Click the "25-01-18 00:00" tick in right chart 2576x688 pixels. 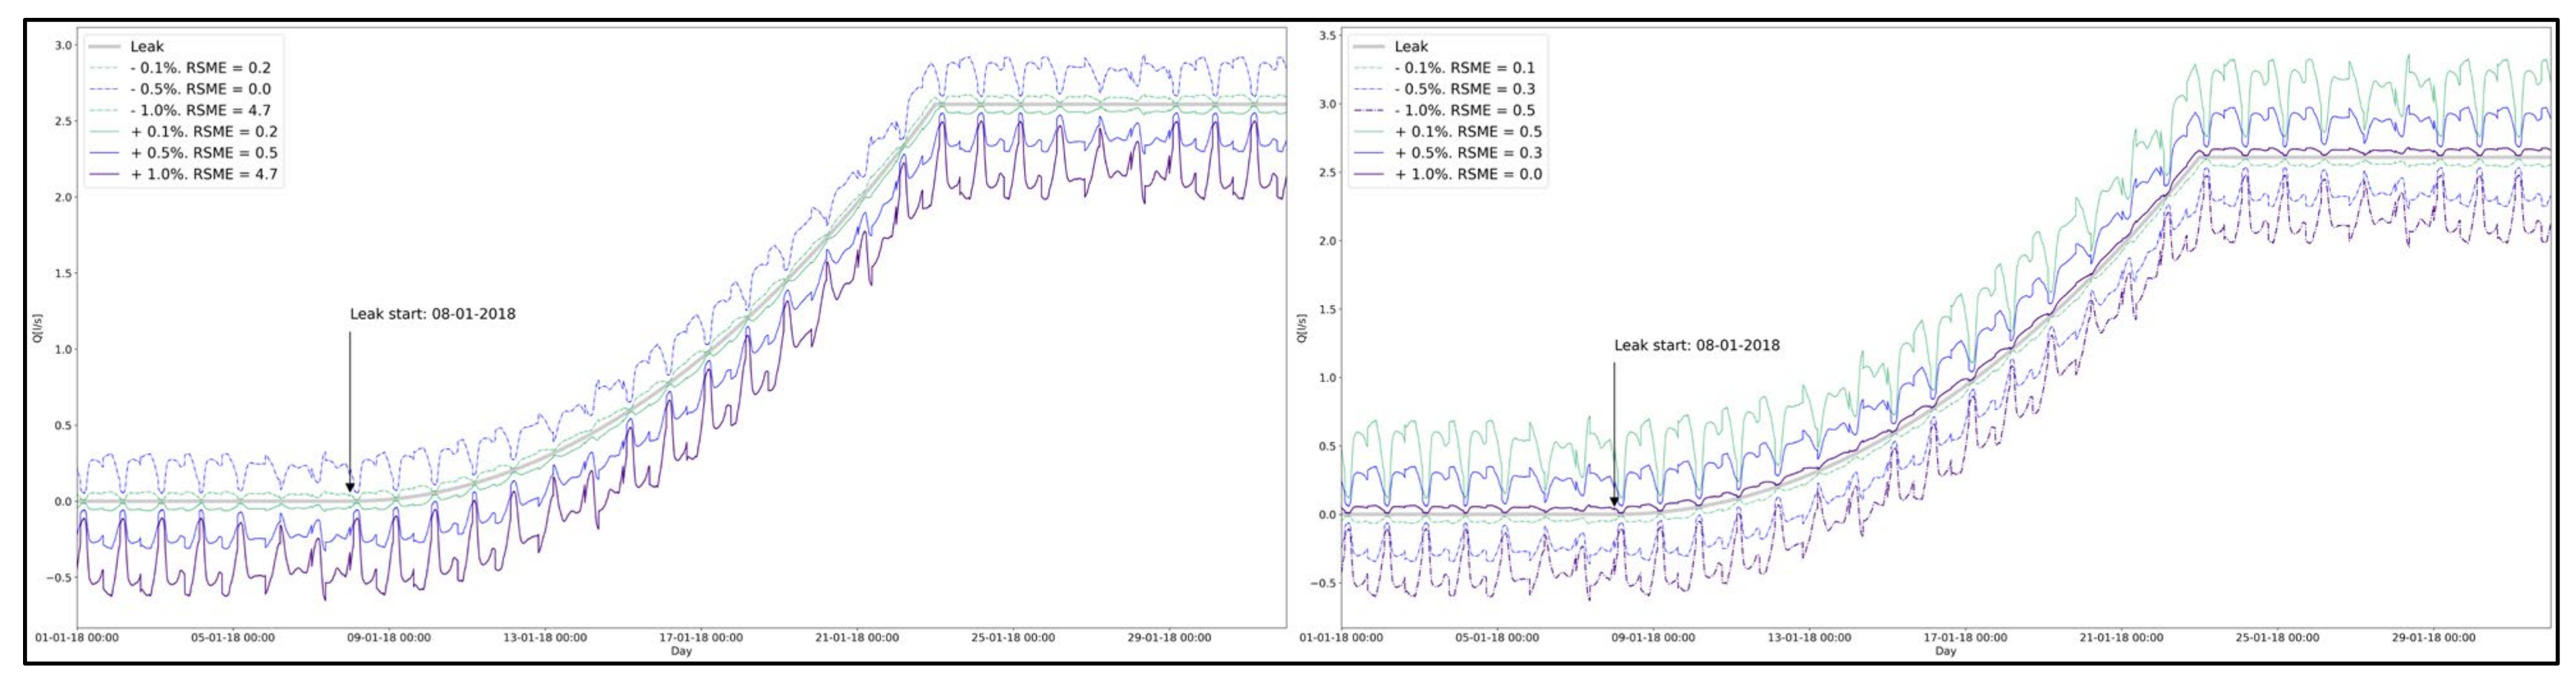point(2277,637)
